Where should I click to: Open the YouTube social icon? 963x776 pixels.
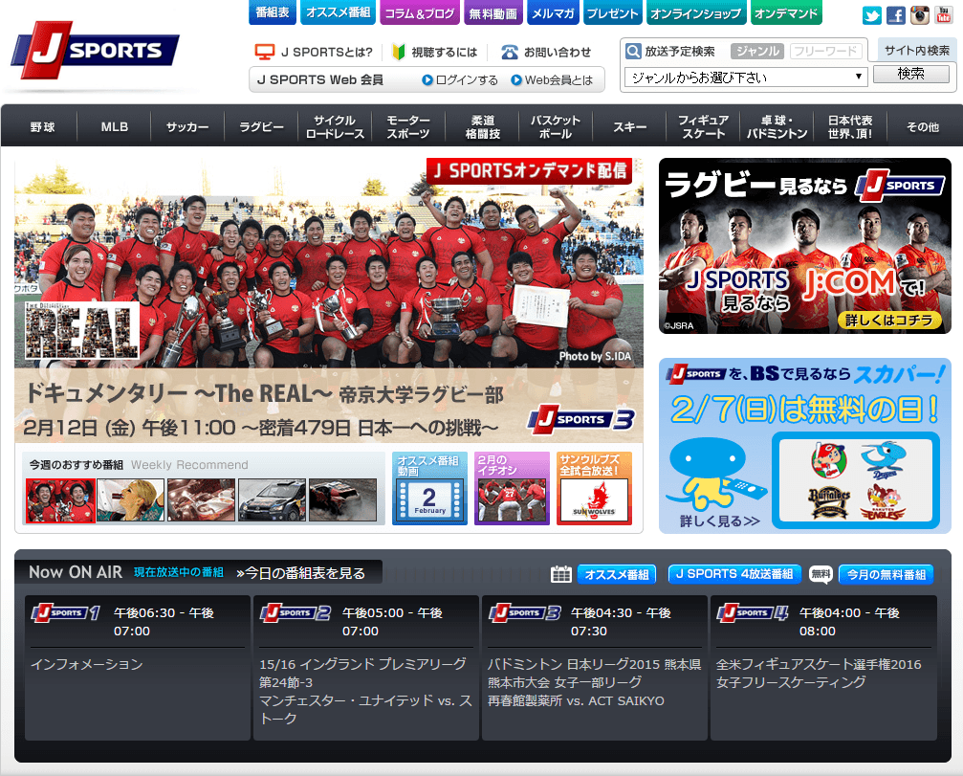(943, 14)
